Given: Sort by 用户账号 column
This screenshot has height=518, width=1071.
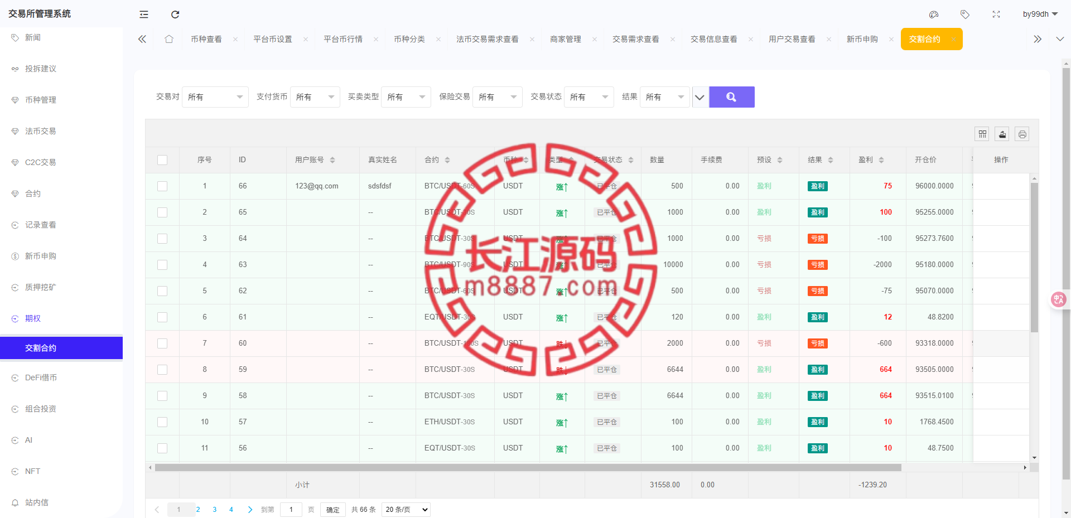Looking at the screenshot, I should pos(332,160).
